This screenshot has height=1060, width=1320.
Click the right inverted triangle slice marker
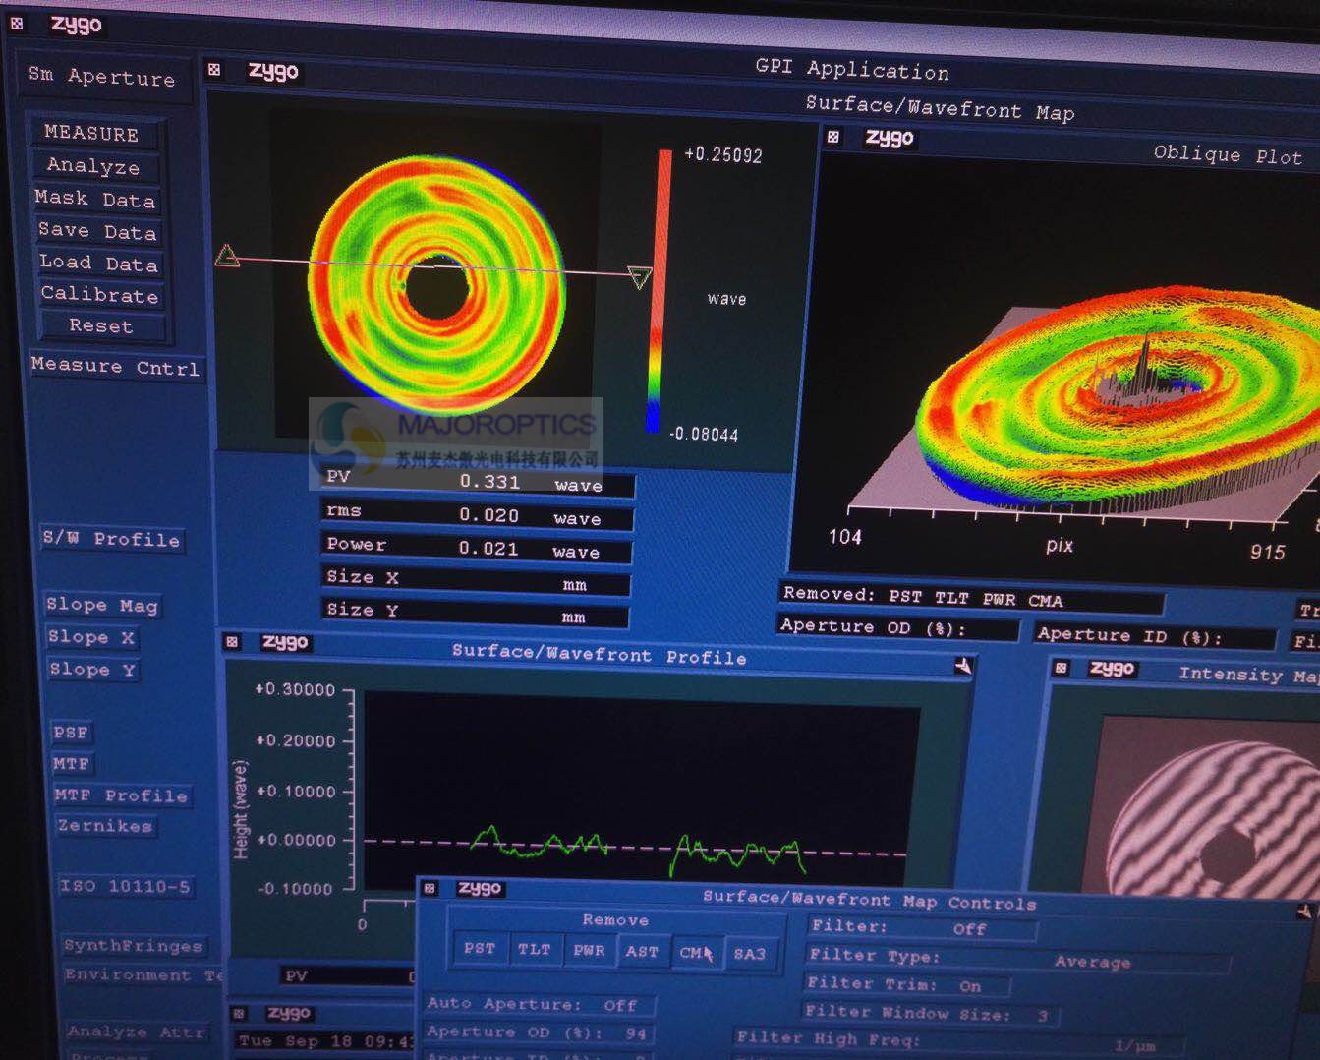[640, 278]
